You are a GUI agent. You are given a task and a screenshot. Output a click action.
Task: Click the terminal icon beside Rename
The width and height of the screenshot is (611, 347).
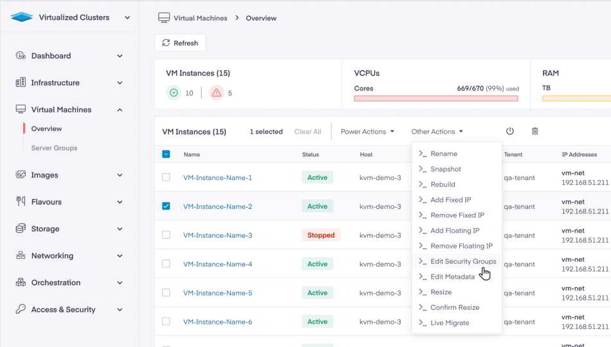423,154
